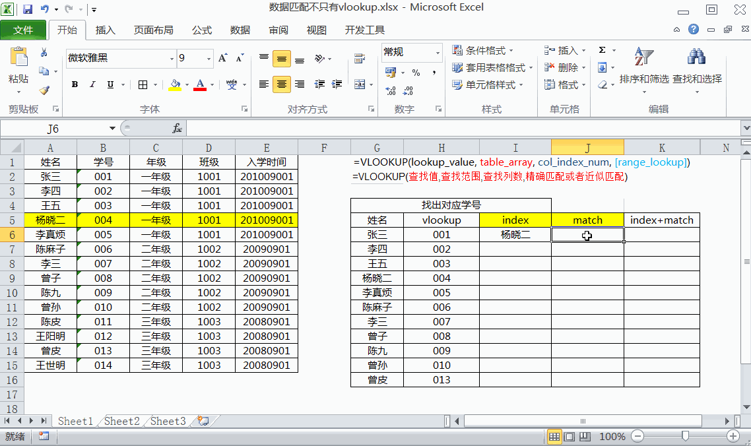Toggle middle vertical alignment
This screenshot has height=446, width=751.
click(282, 59)
